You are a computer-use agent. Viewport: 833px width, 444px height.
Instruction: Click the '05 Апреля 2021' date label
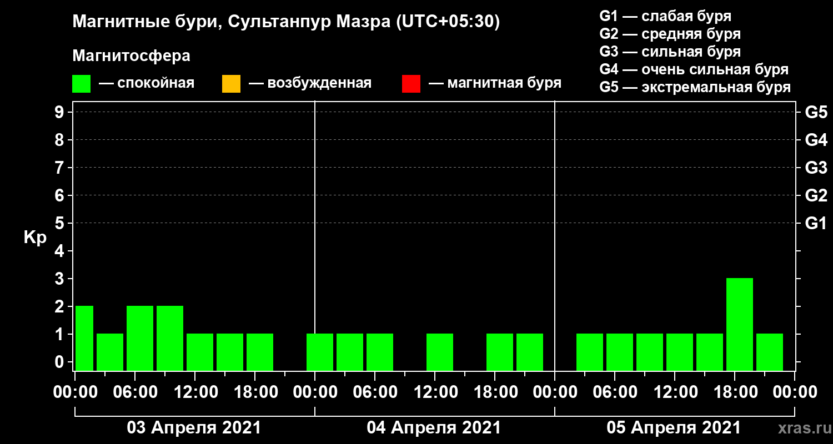(674, 428)
